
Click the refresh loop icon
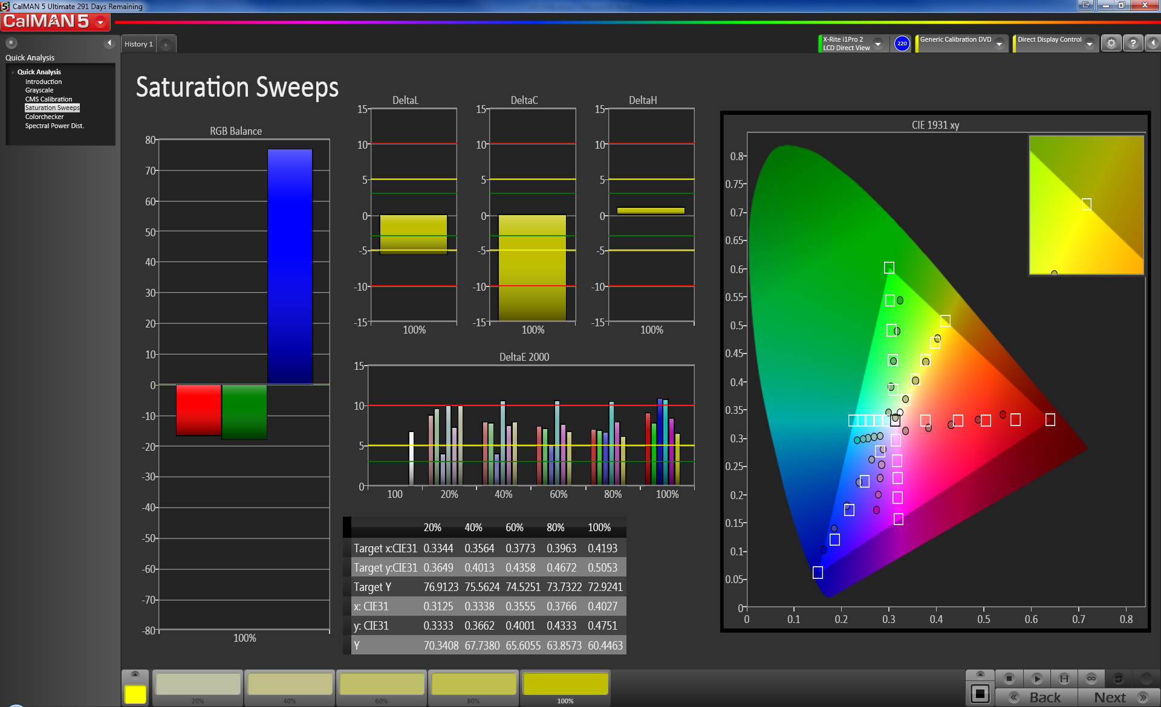(1119, 678)
